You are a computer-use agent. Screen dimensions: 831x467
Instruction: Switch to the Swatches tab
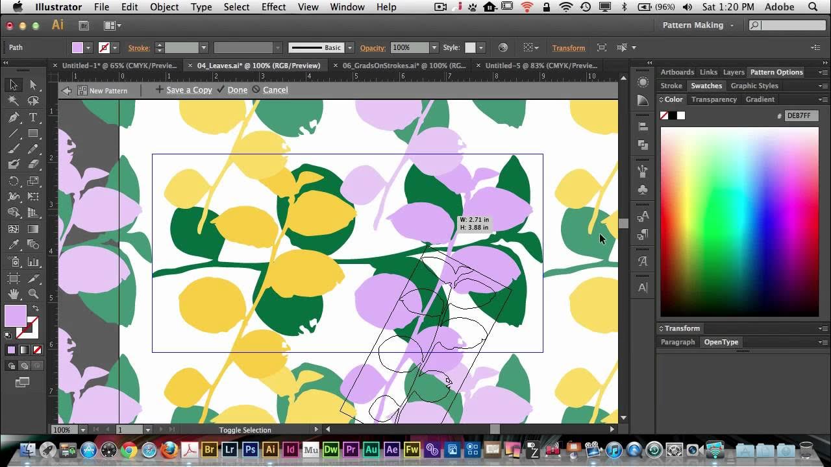point(706,86)
